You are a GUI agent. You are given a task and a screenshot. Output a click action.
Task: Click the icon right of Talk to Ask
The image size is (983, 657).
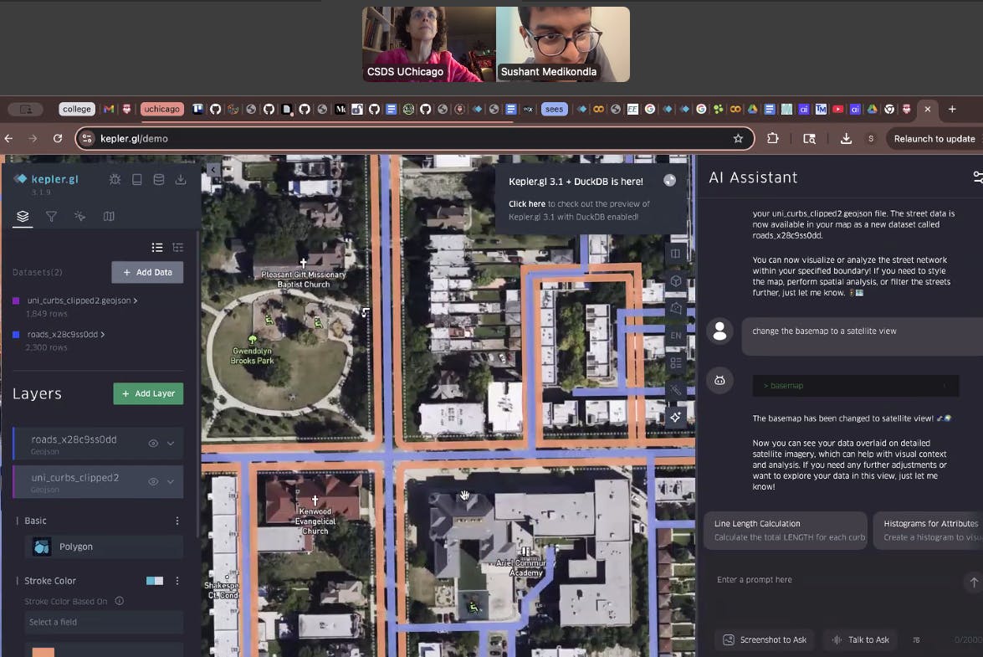click(917, 640)
